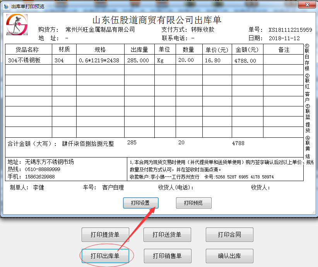Click buyer name 常州兴旺金属制品有限公司
318x267 pixels.
point(100,30)
